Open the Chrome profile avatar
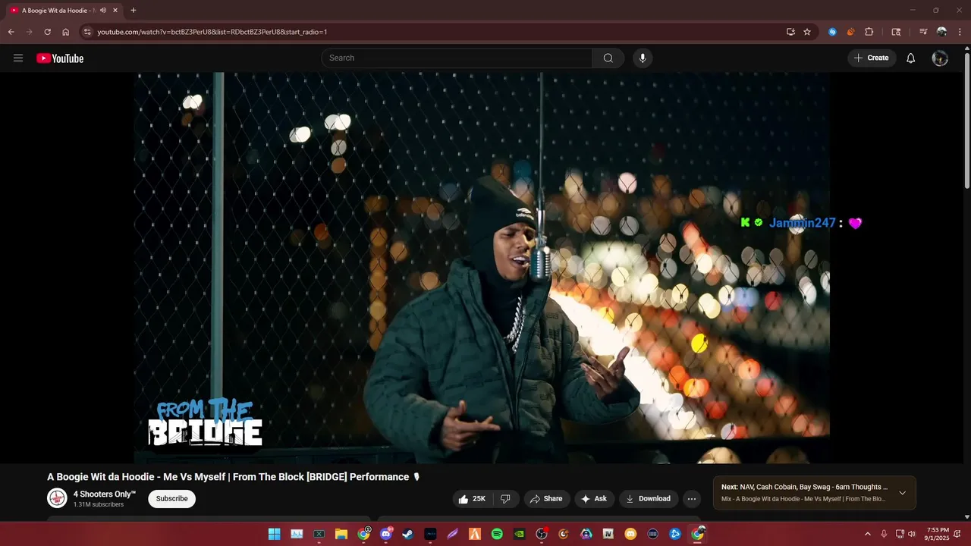The height and width of the screenshot is (546, 971). coord(941,32)
